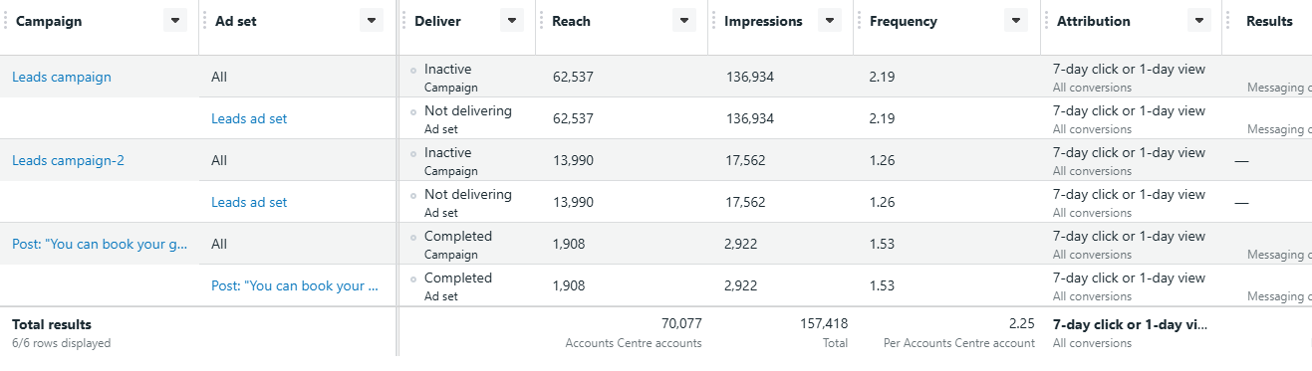Select Leads campaign frequency 2.19
This screenshot has height=371, width=1312.
(882, 77)
